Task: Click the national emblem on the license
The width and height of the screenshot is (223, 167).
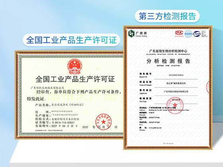Action: point(75,67)
